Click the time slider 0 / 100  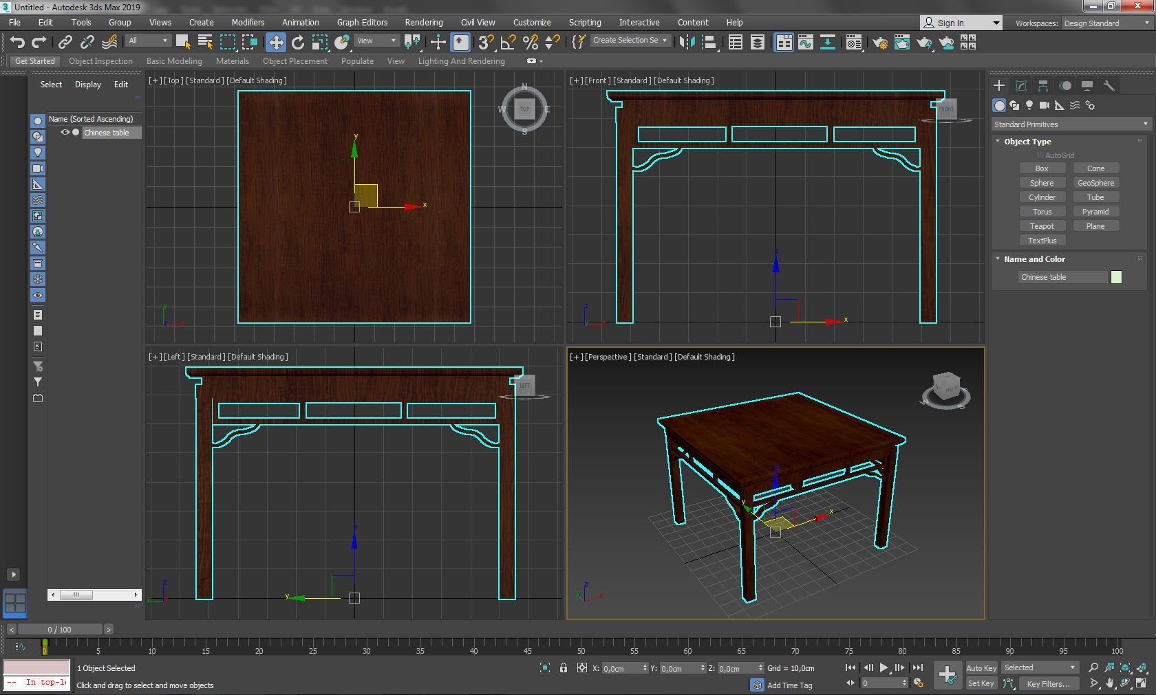pos(60,630)
